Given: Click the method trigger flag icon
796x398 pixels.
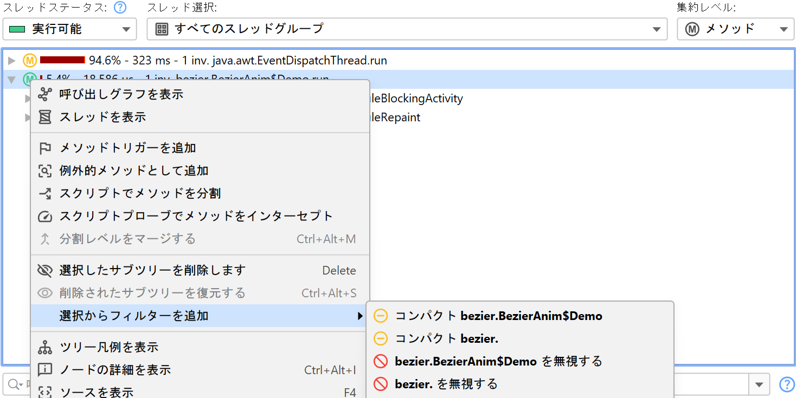Looking at the screenshot, I should coord(45,148).
